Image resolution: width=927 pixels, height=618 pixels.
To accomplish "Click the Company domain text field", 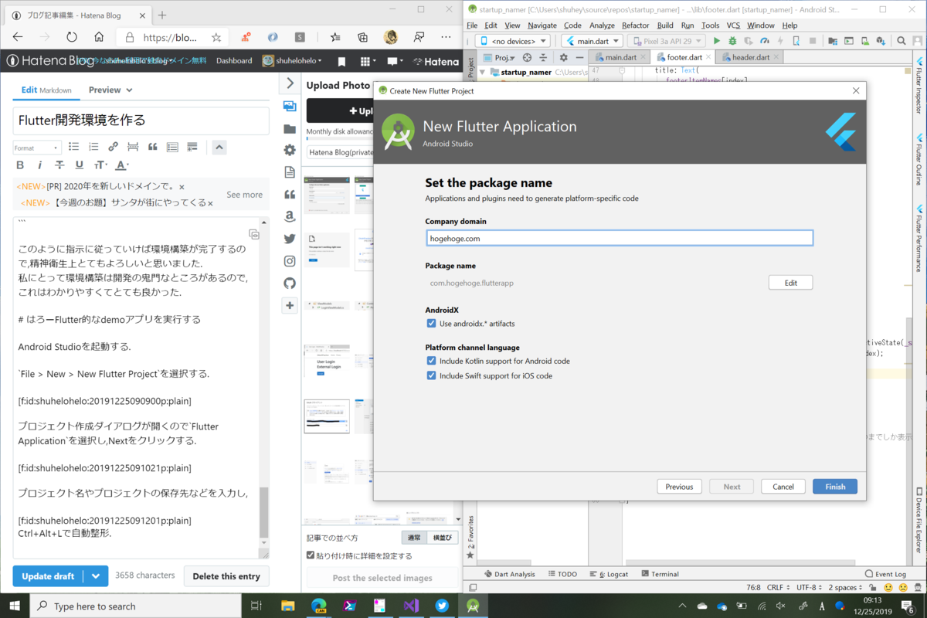I will [620, 239].
